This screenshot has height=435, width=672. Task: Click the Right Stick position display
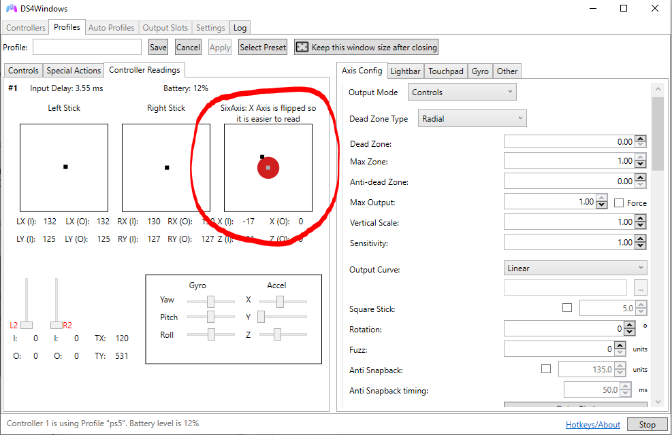coord(166,168)
